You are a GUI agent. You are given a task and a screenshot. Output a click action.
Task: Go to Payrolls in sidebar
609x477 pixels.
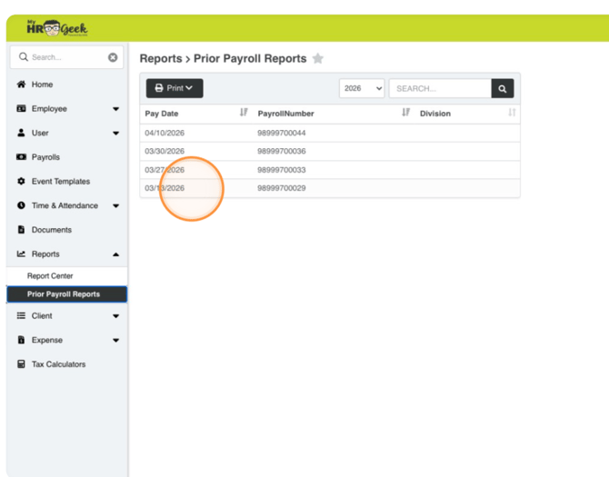[45, 157]
